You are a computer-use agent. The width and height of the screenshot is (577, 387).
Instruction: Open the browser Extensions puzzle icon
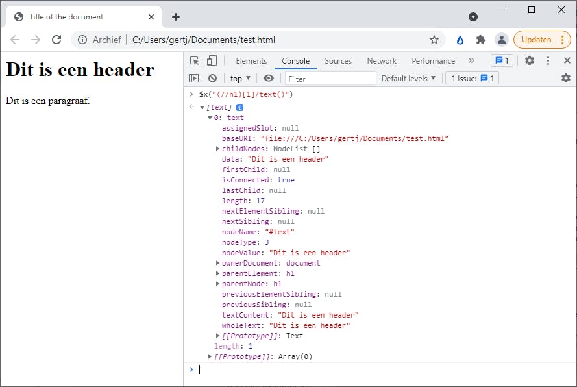click(481, 40)
